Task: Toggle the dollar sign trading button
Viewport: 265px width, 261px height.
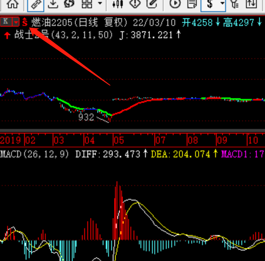Action: [210, 4]
